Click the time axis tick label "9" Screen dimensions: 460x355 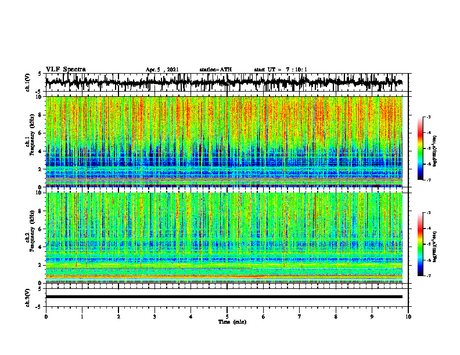pyautogui.click(x=372, y=317)
